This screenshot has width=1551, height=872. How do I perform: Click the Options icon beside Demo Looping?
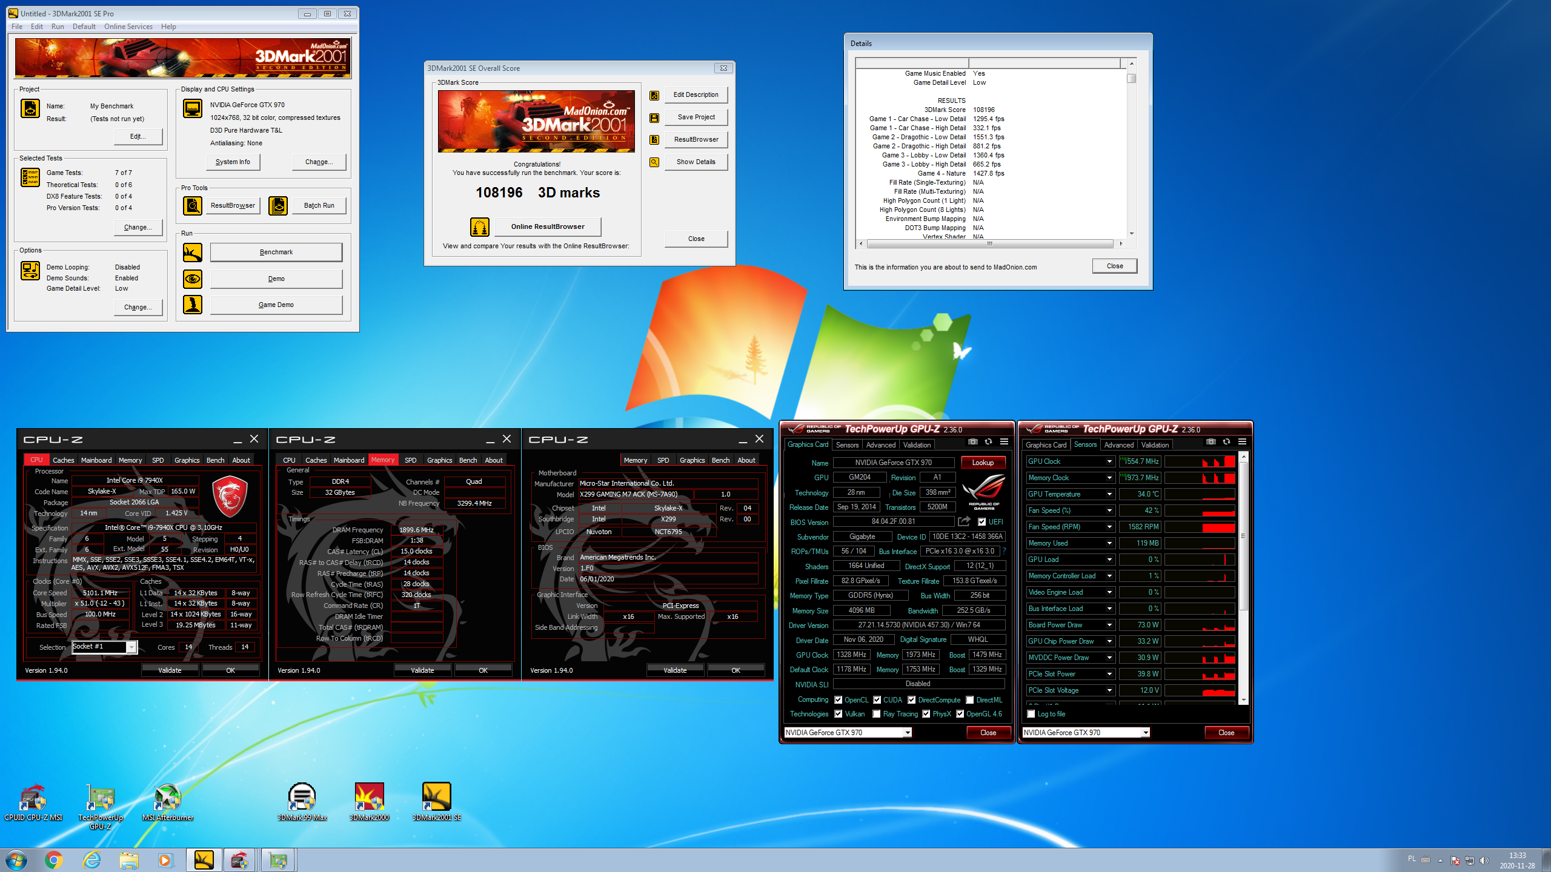[30, 270]
